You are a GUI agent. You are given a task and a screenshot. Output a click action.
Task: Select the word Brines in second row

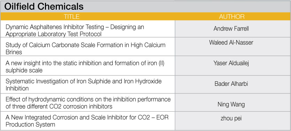tap(14, 52)
